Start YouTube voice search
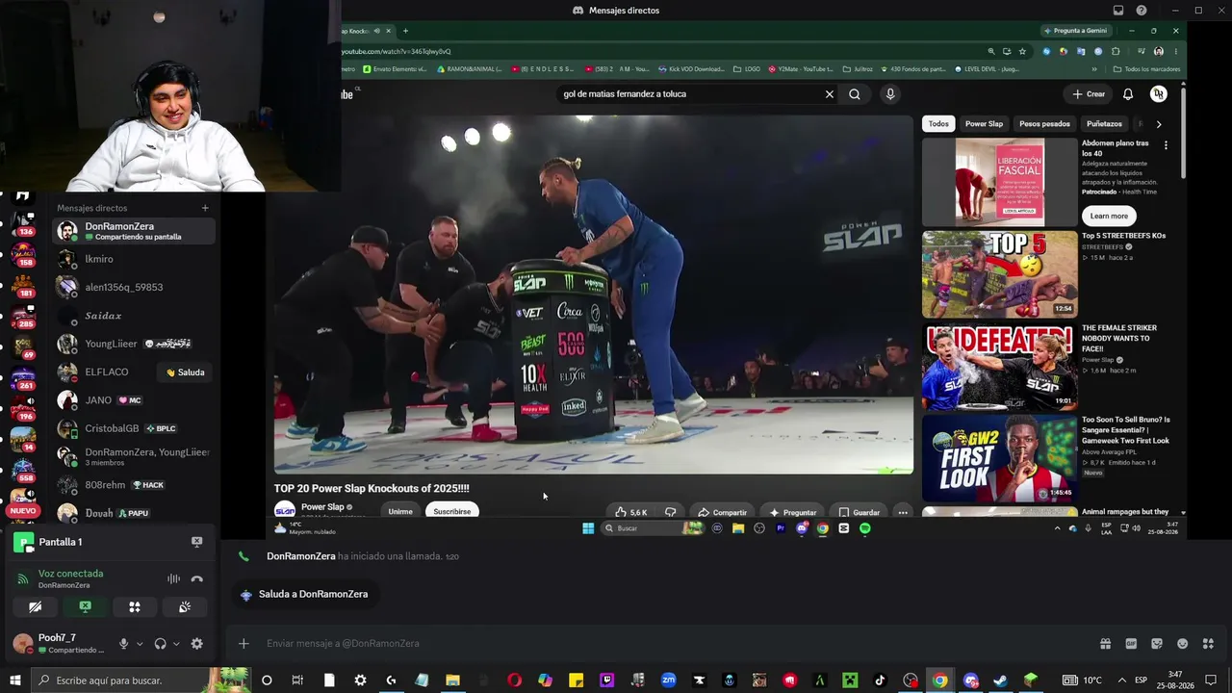Viewport: 1232px width, 693px height. [x=890, y=94]
